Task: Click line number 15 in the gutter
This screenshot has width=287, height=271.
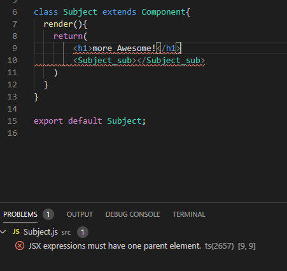Action: pyautogui.click(x=12, y=121)
